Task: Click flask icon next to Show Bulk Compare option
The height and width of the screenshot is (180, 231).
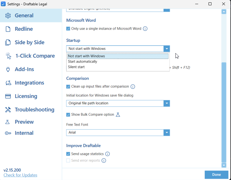Action: pyautogui.click(x=118, y=114)
